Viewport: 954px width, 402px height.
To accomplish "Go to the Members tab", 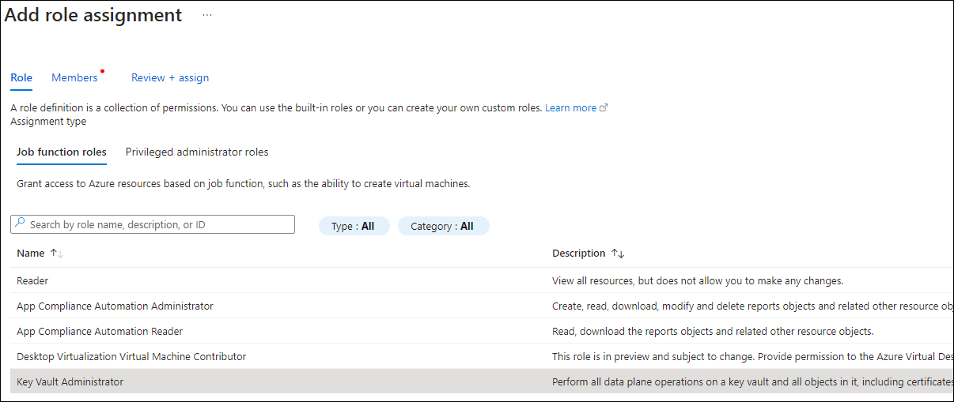I will coord(74,77).
